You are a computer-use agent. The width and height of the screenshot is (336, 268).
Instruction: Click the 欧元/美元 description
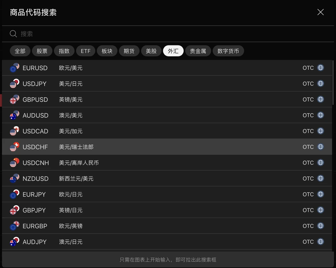[x=71, y=68]
